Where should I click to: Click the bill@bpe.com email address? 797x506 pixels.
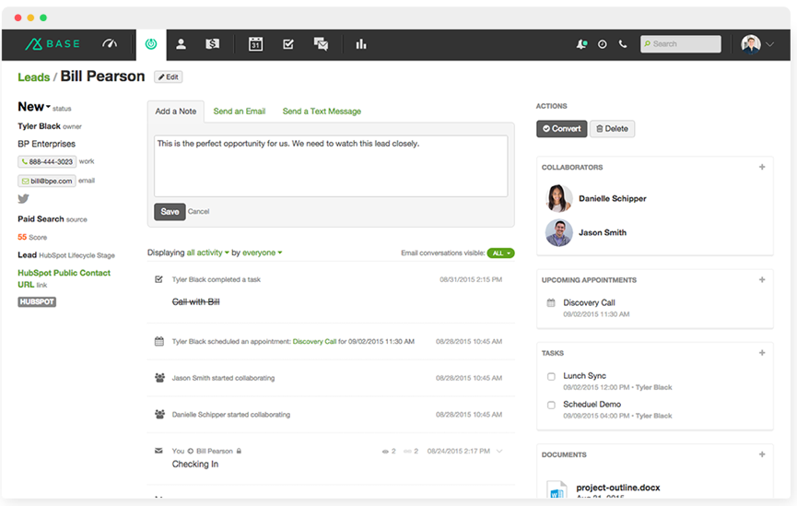point(47,181)
